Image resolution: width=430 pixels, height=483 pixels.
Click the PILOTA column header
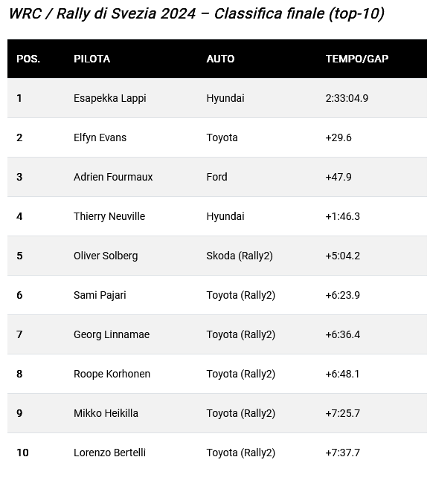click(x=92, y=59)
